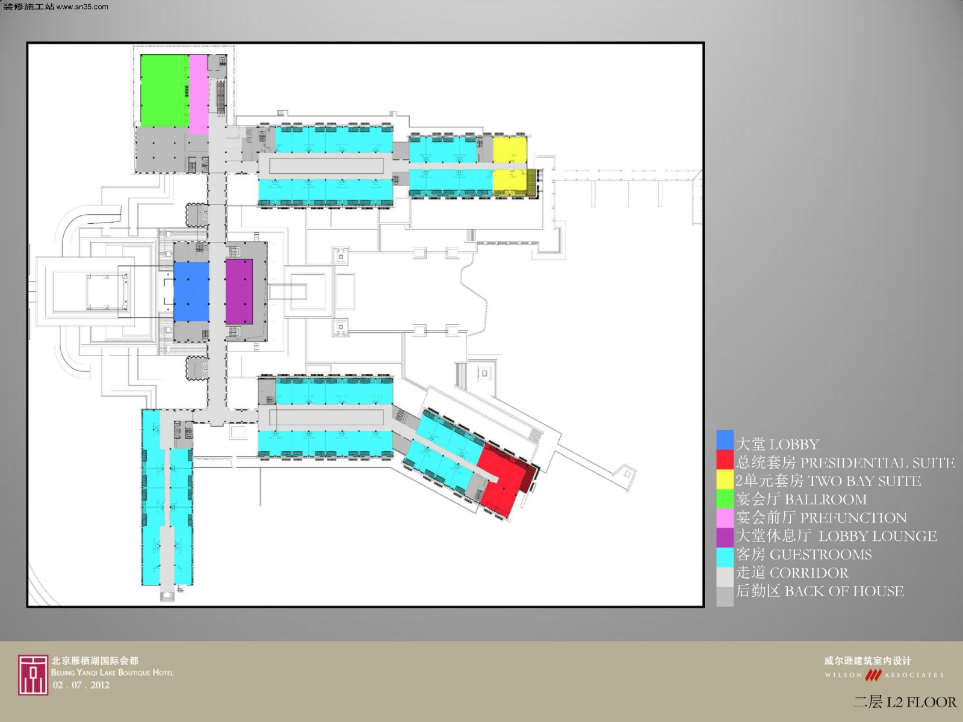Click the green ballroom area on the floor plan
Image resolution: width=963 pixels, height=722 pixels.
pyautogui.click(x=165, y=90)
